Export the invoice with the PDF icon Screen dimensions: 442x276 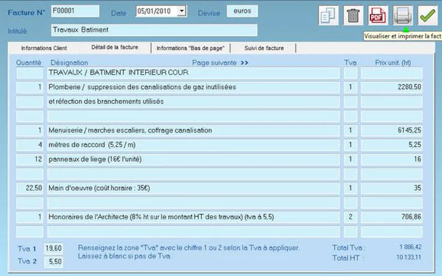(x=378, y=16)
